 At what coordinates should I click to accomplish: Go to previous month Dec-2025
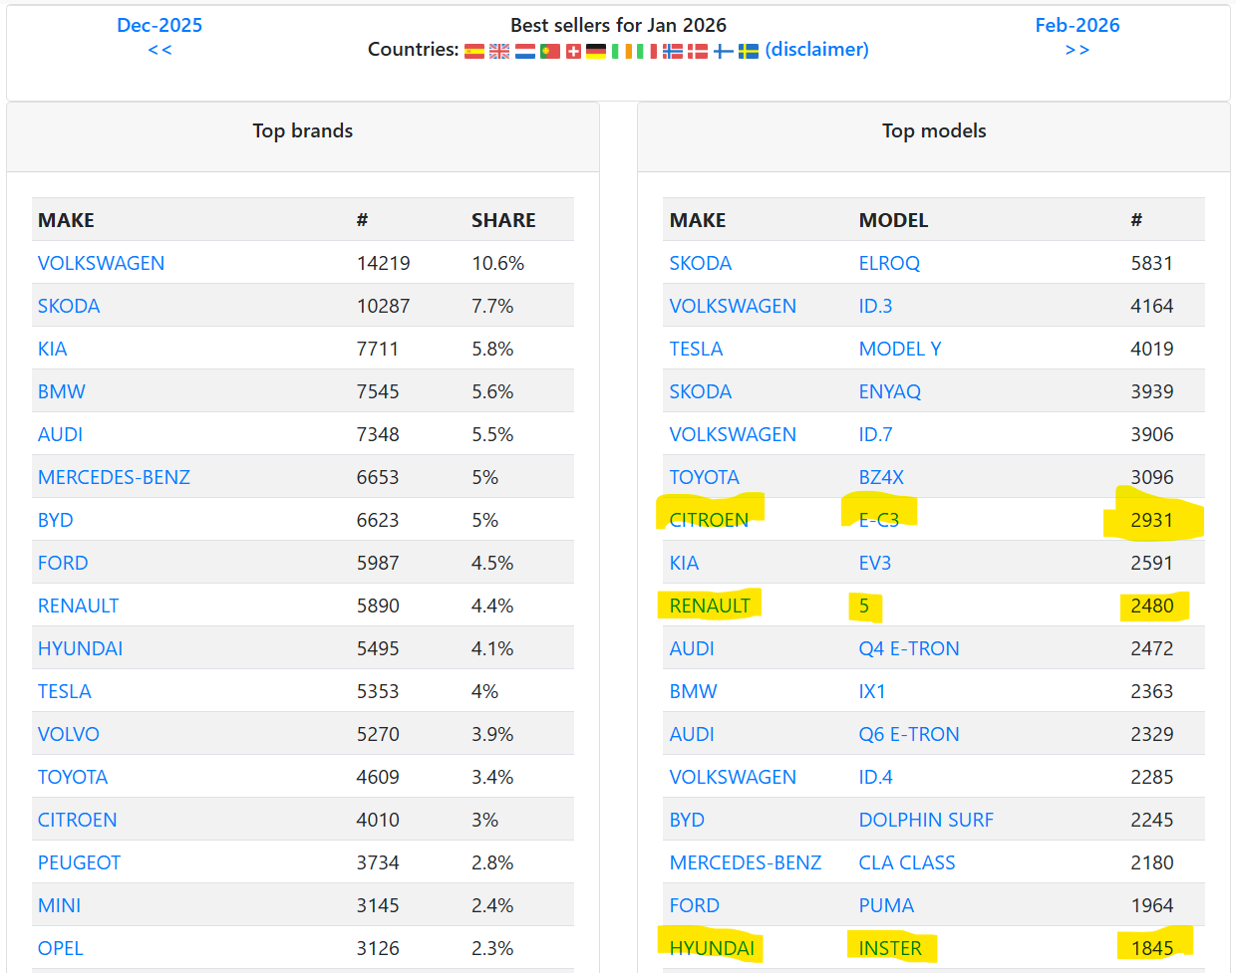click(159, 26)
